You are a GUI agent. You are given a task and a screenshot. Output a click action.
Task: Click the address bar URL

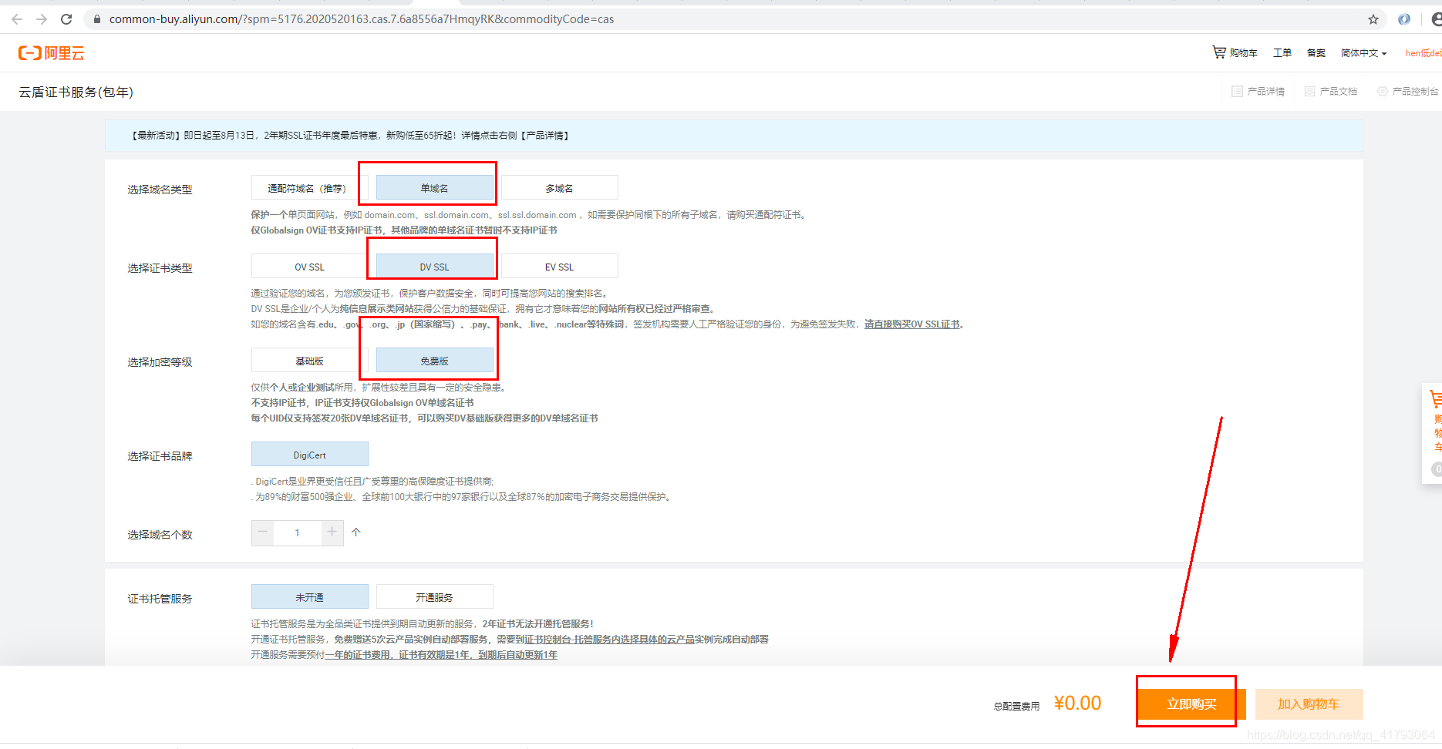[361, 19]
